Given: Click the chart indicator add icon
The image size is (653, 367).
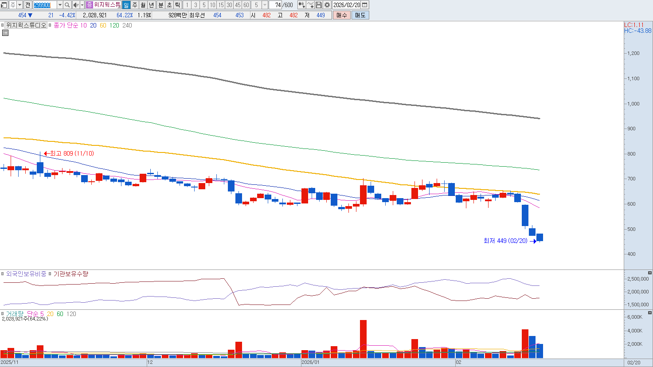Looking at the screenshot, I should pos(301,5).
